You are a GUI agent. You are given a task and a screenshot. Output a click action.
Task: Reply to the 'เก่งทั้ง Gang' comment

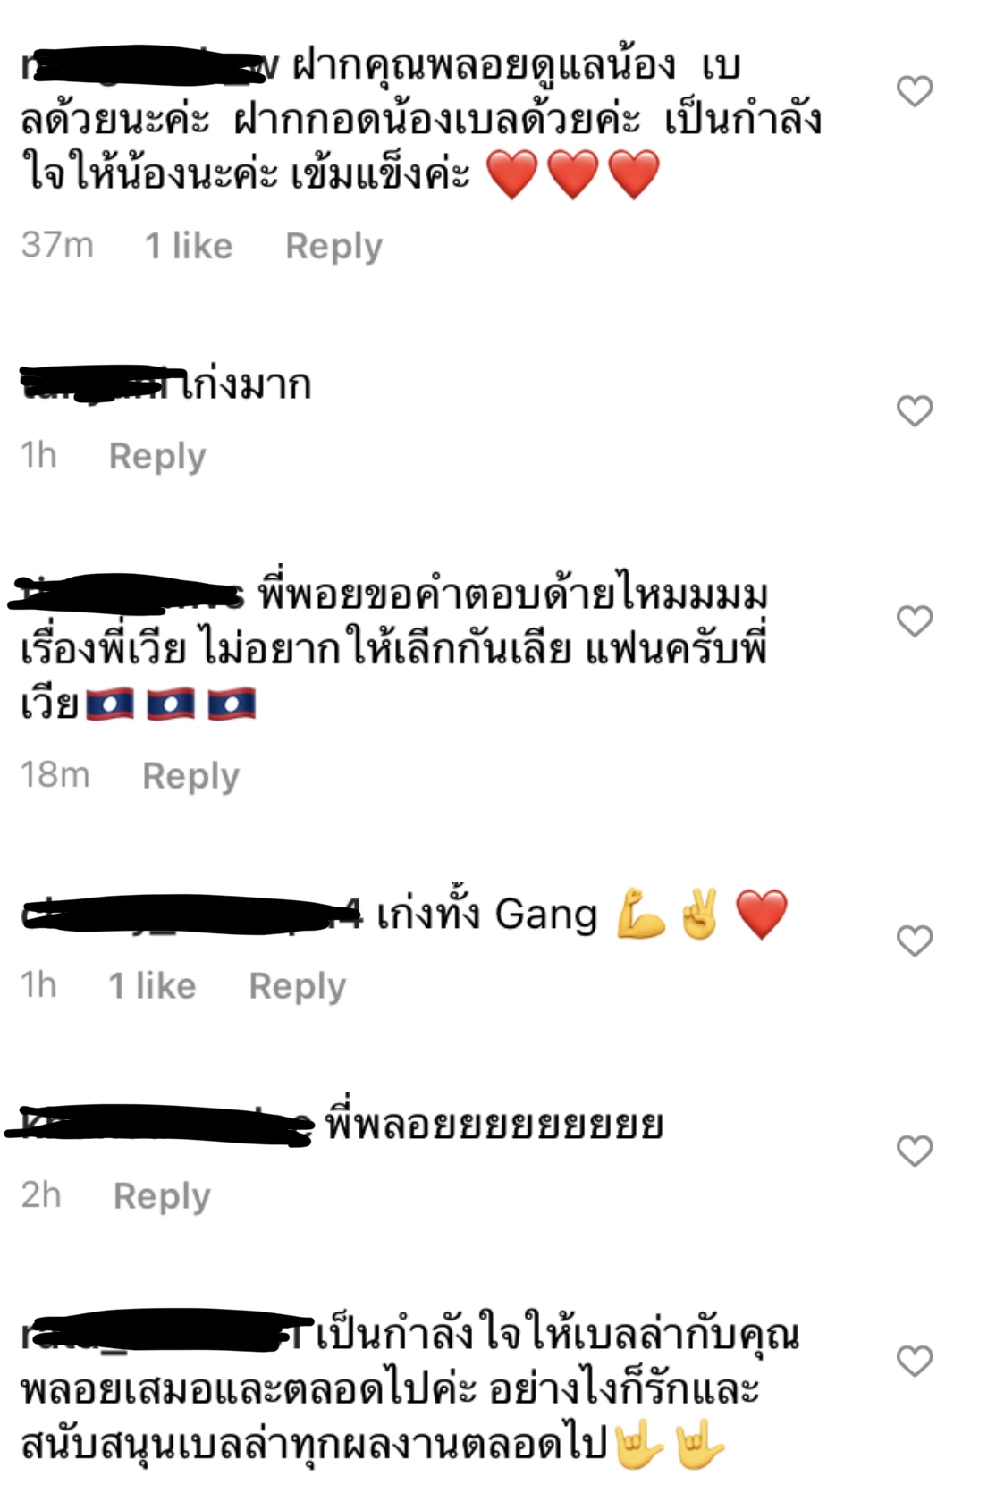(x=297, y=986)
